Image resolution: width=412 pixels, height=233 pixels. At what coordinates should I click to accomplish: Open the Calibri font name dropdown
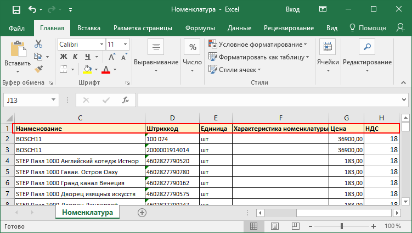pyautogui.click(x=101, y=44)
